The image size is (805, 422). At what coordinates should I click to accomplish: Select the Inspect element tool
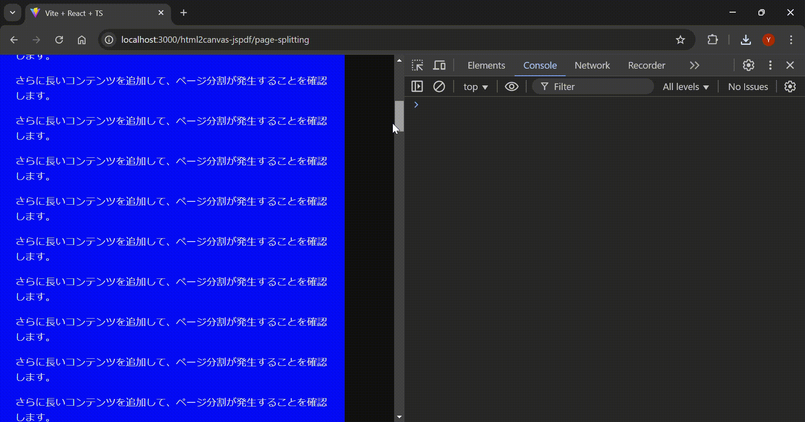(x=418, y=65)
